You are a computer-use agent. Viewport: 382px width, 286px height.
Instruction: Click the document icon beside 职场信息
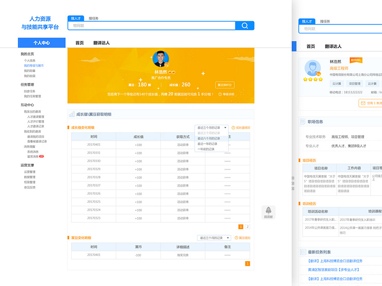303,122
